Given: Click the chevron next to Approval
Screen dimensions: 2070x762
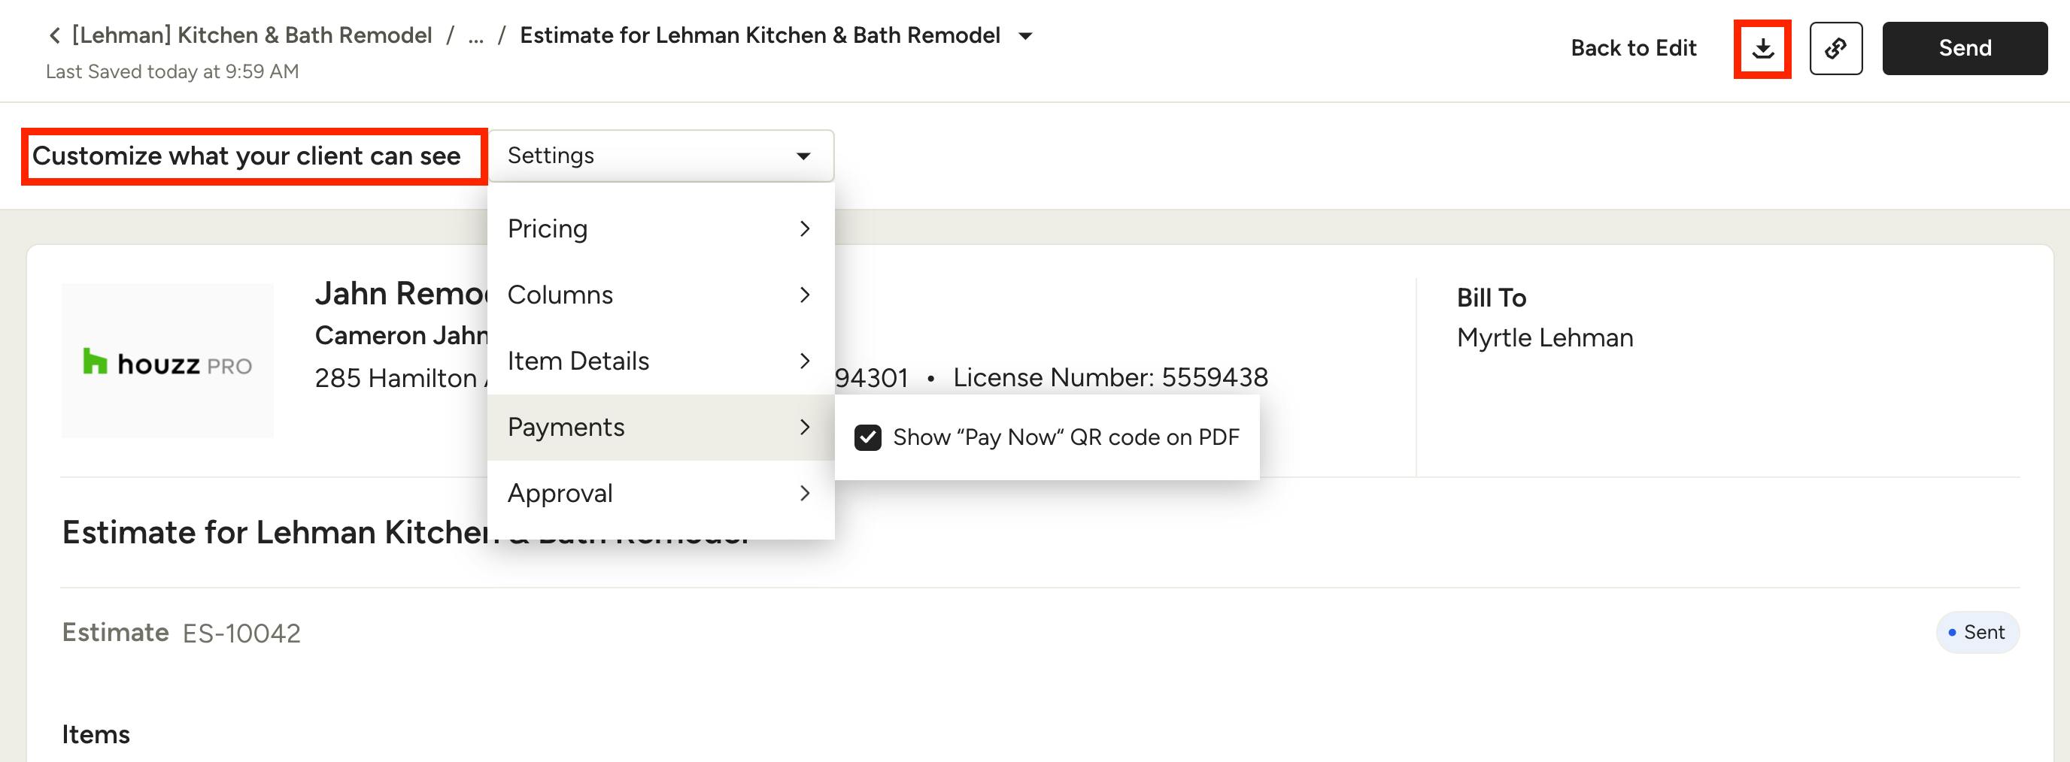Looking at the screenshot, I should (805, 493).
